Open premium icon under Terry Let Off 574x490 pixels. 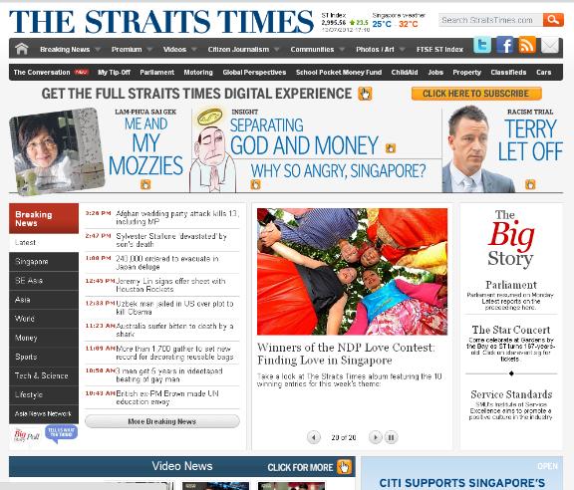click(x=530, y=184)
